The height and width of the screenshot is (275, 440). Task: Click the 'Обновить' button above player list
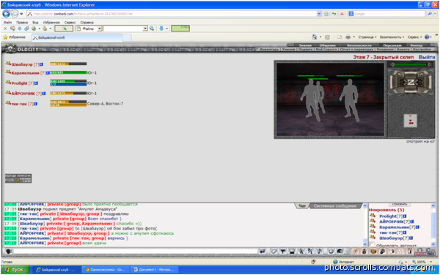click(400, 204)
